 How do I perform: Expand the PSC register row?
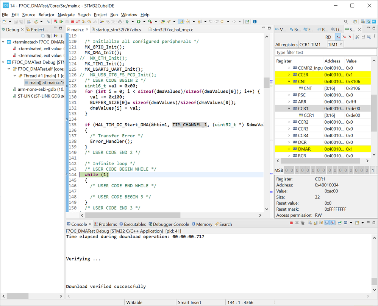(x=289, y=95)
